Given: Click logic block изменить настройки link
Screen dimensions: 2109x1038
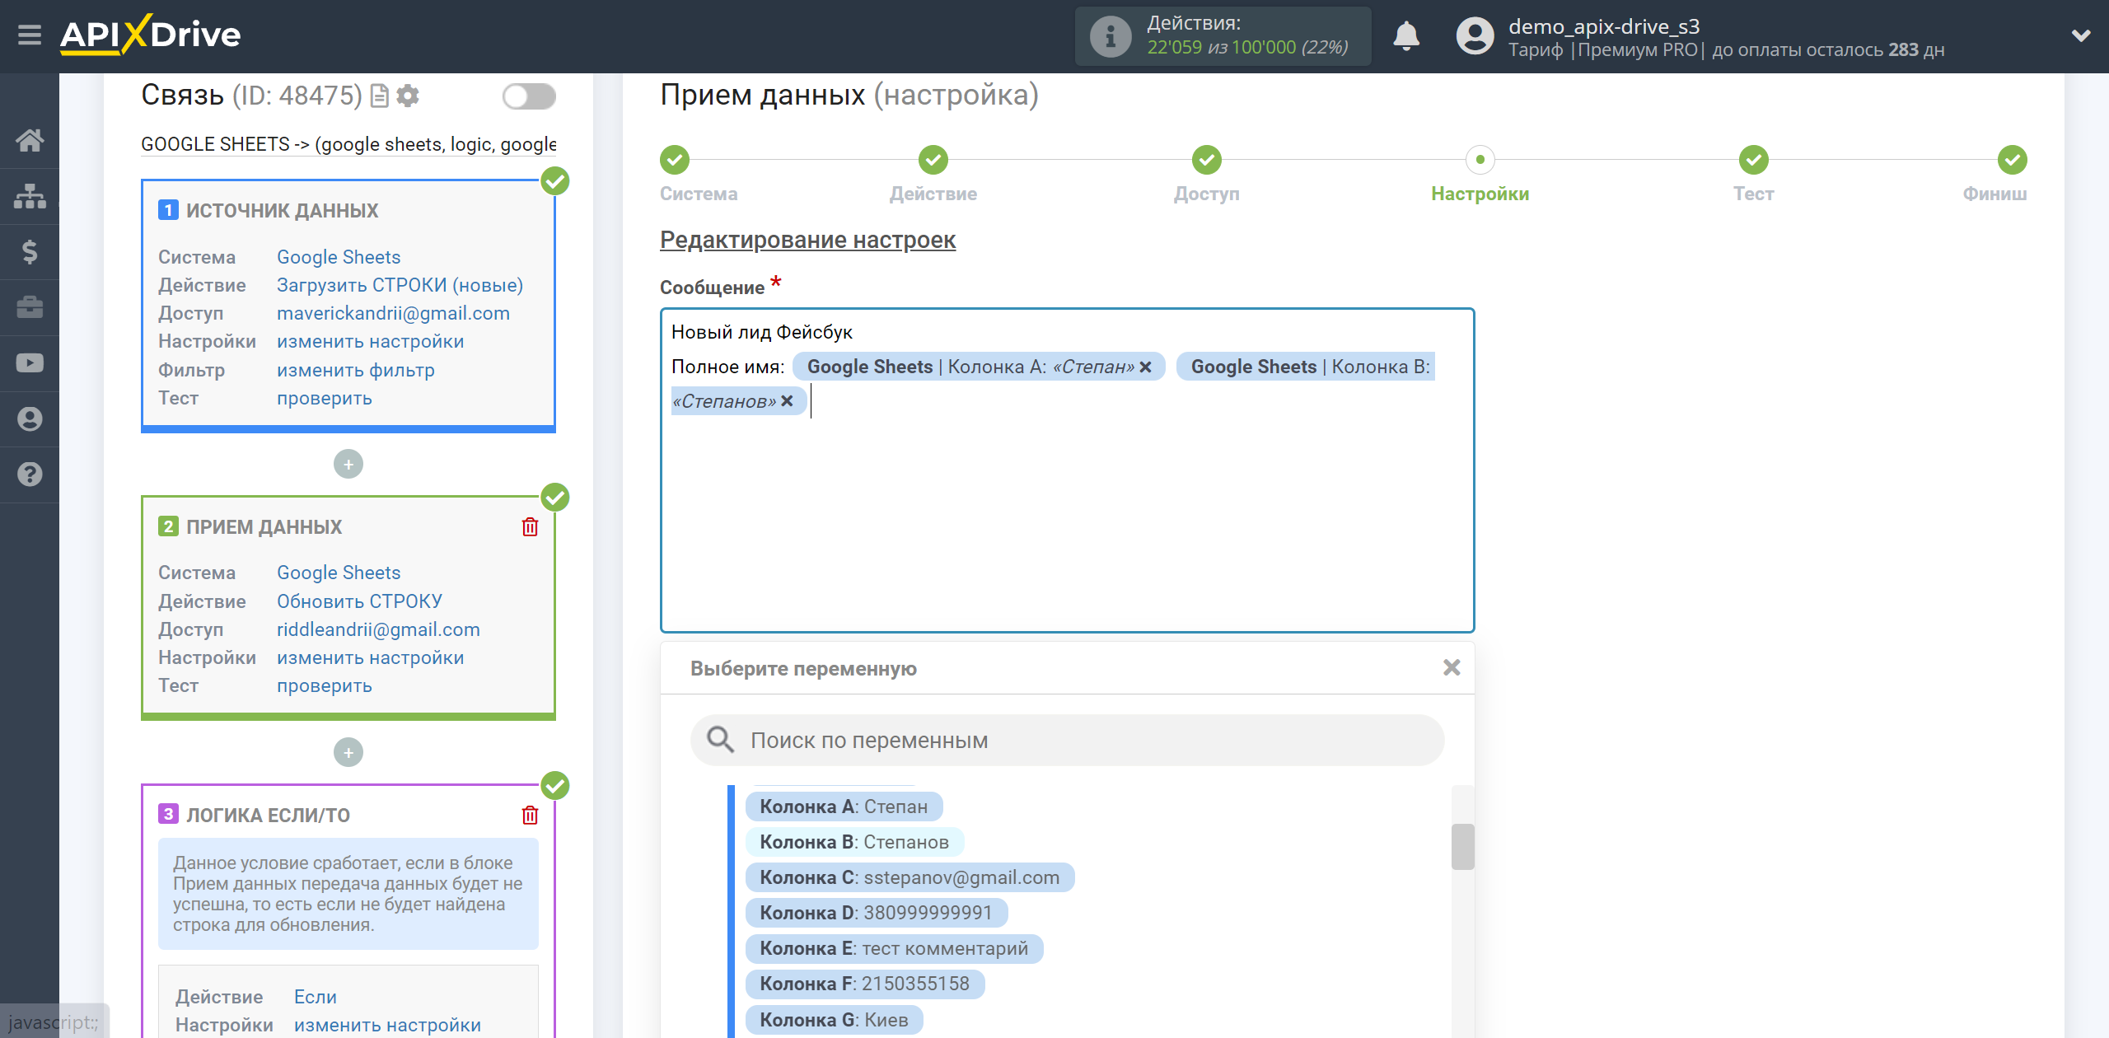Looking at the screenshot, I should tap(387, 1025).
